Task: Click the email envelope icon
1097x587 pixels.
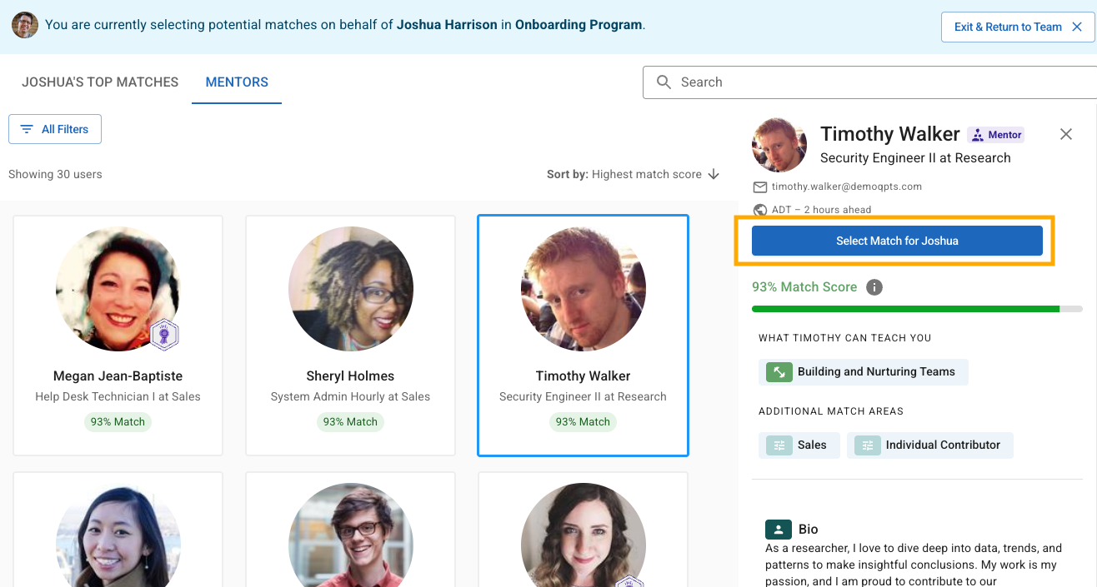Action: [759, 187]
